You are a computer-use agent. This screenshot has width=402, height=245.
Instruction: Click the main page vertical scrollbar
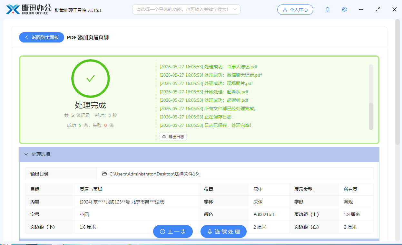tap(397, 82)
